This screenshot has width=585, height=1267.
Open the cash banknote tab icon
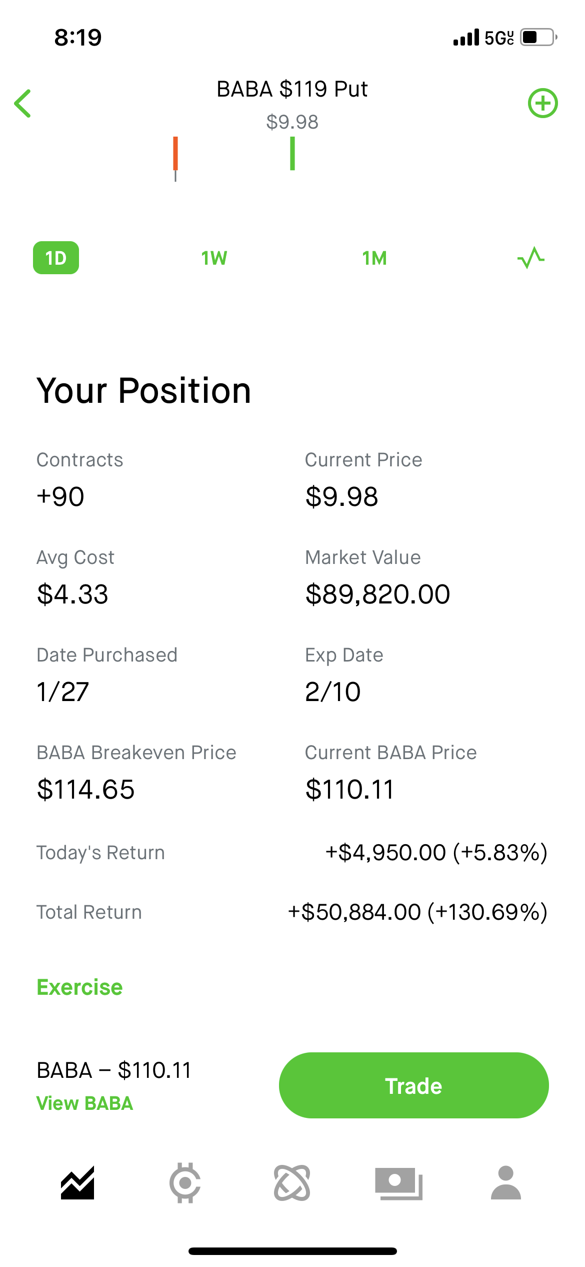click(399, 1183)
